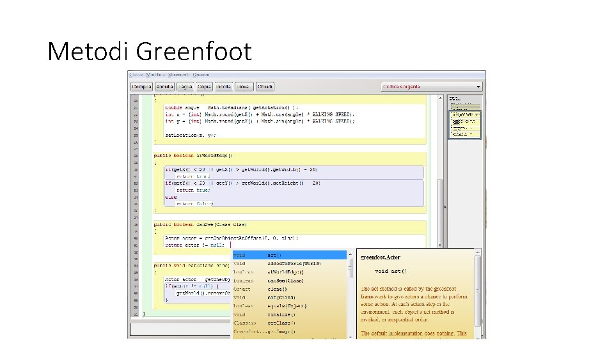Open the Strumenti menu
Screen dimensions: 614x345
[x=178, y=75]
